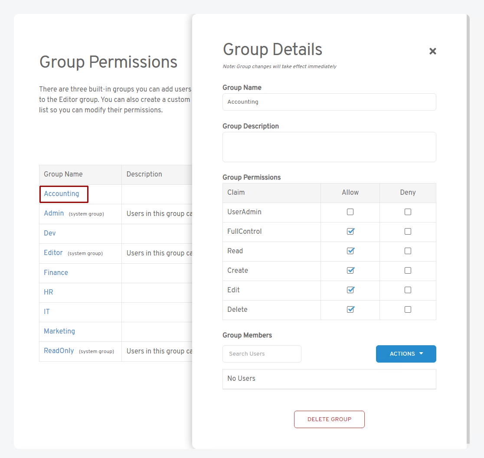Focus the Search Users field

(x=262, y=354)
